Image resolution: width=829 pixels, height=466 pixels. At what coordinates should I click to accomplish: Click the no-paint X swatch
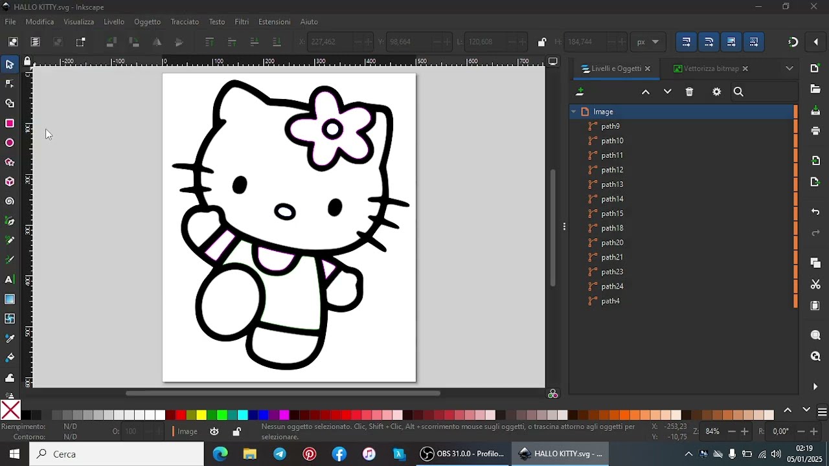tap(10, 410)
